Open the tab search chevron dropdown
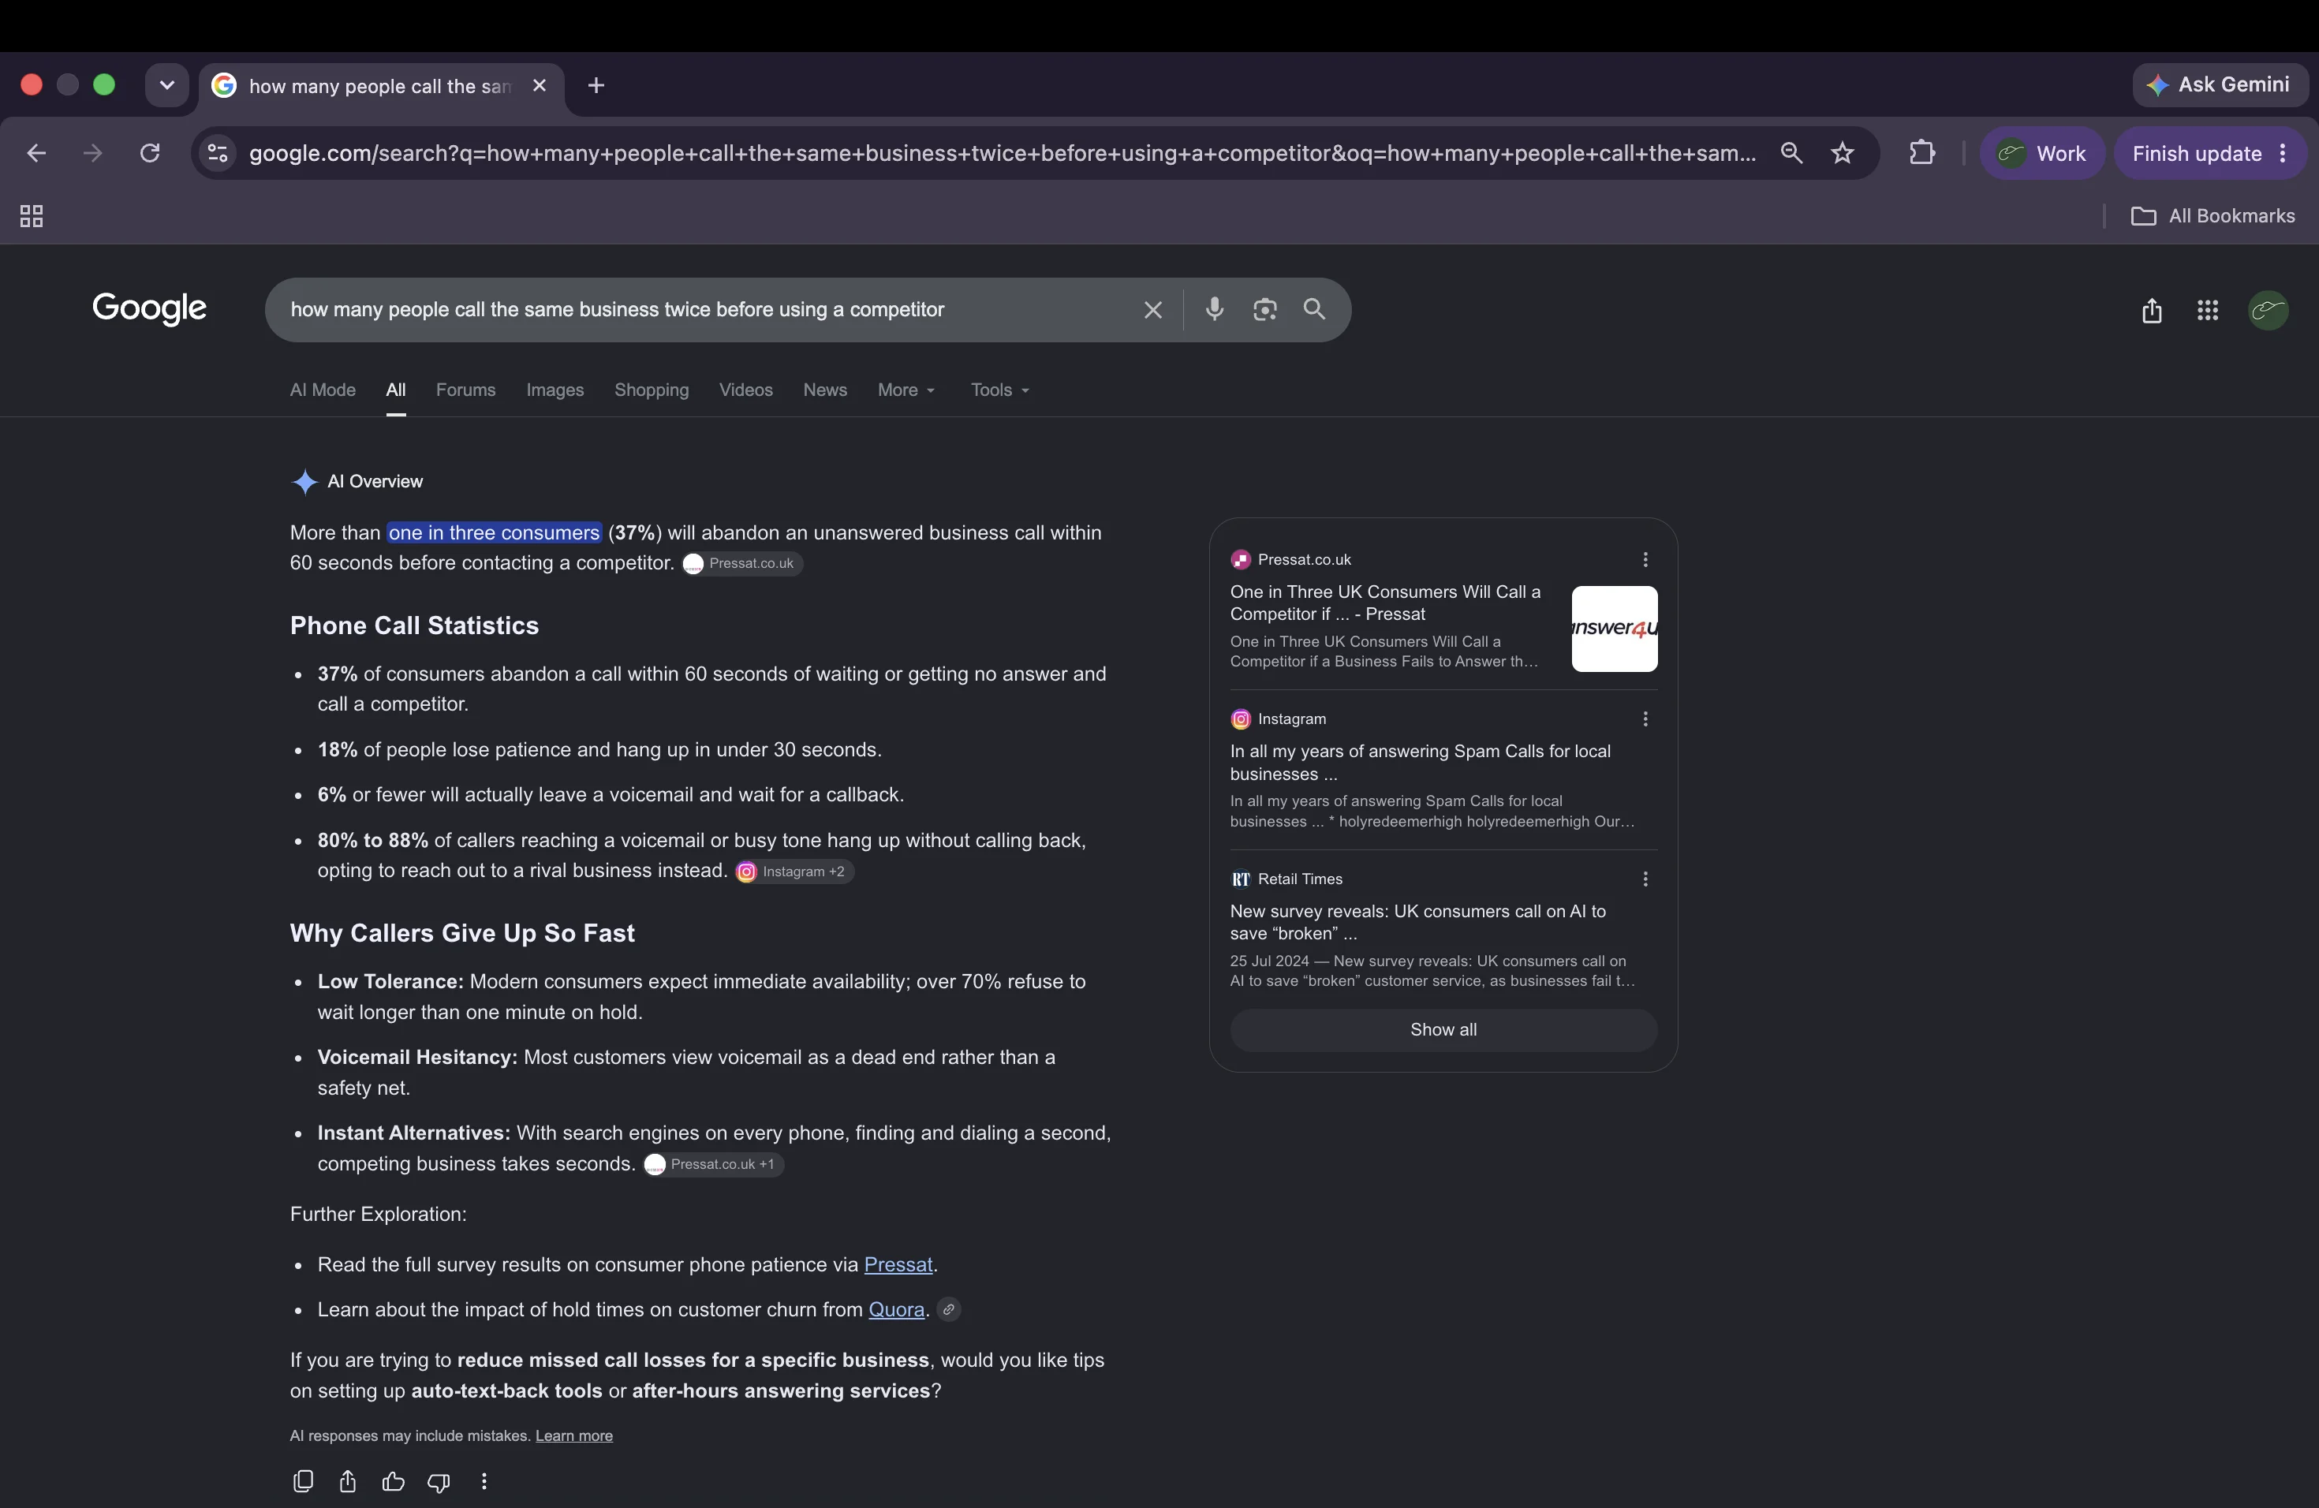This screenshot has height=1508, width=2319. pos(166,86)
